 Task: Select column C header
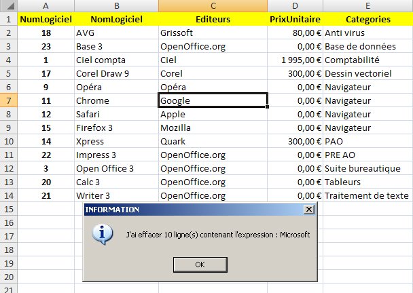(213, 6)
